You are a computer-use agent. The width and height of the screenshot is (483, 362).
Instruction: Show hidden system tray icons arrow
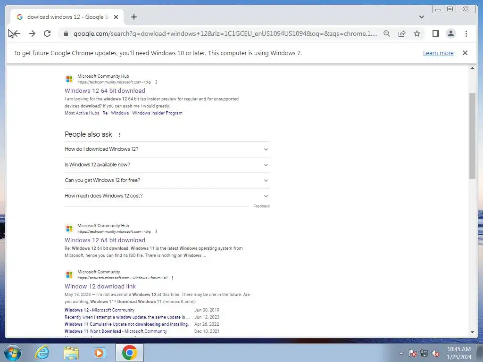pyautogui.click(x=401, y=354)
